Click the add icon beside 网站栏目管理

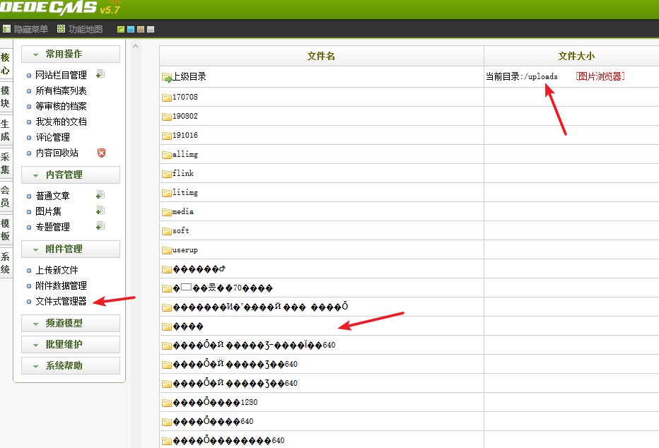pos(100,74)
